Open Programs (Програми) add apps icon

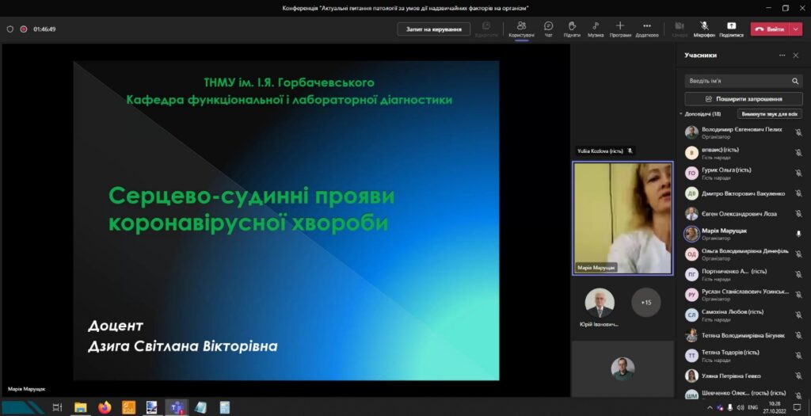pyautogui.click(x=620, y=29)
